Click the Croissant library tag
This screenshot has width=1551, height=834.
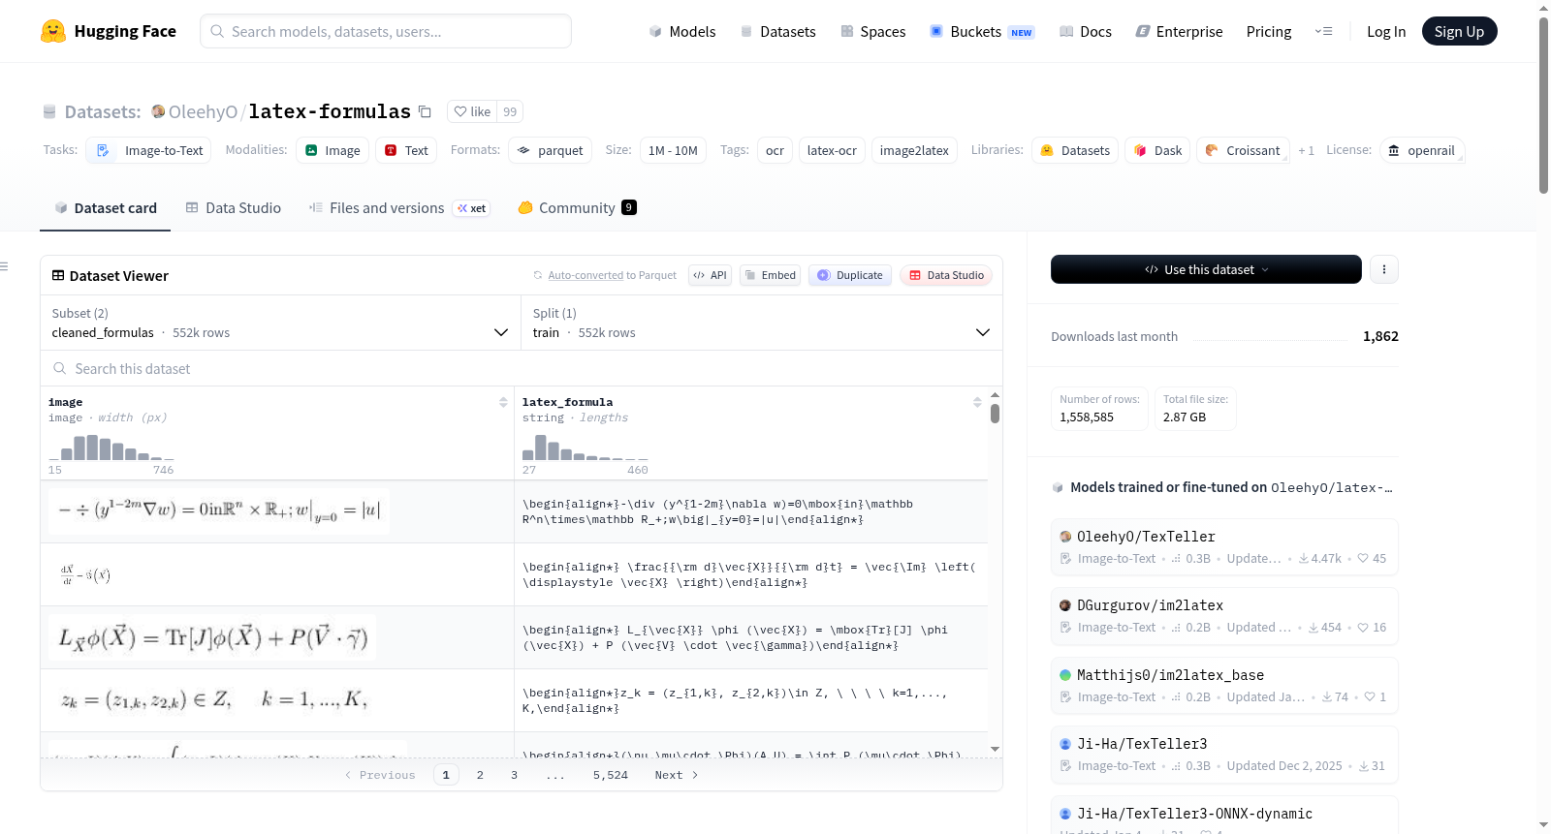click(1243, 150)
